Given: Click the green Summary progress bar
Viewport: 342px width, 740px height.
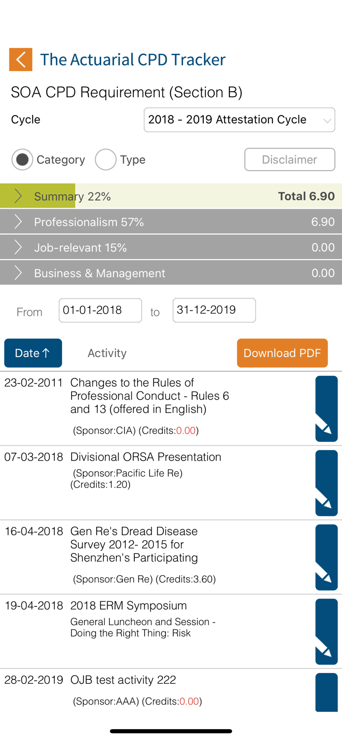Looking at the screenshot, I should point(49,196).
